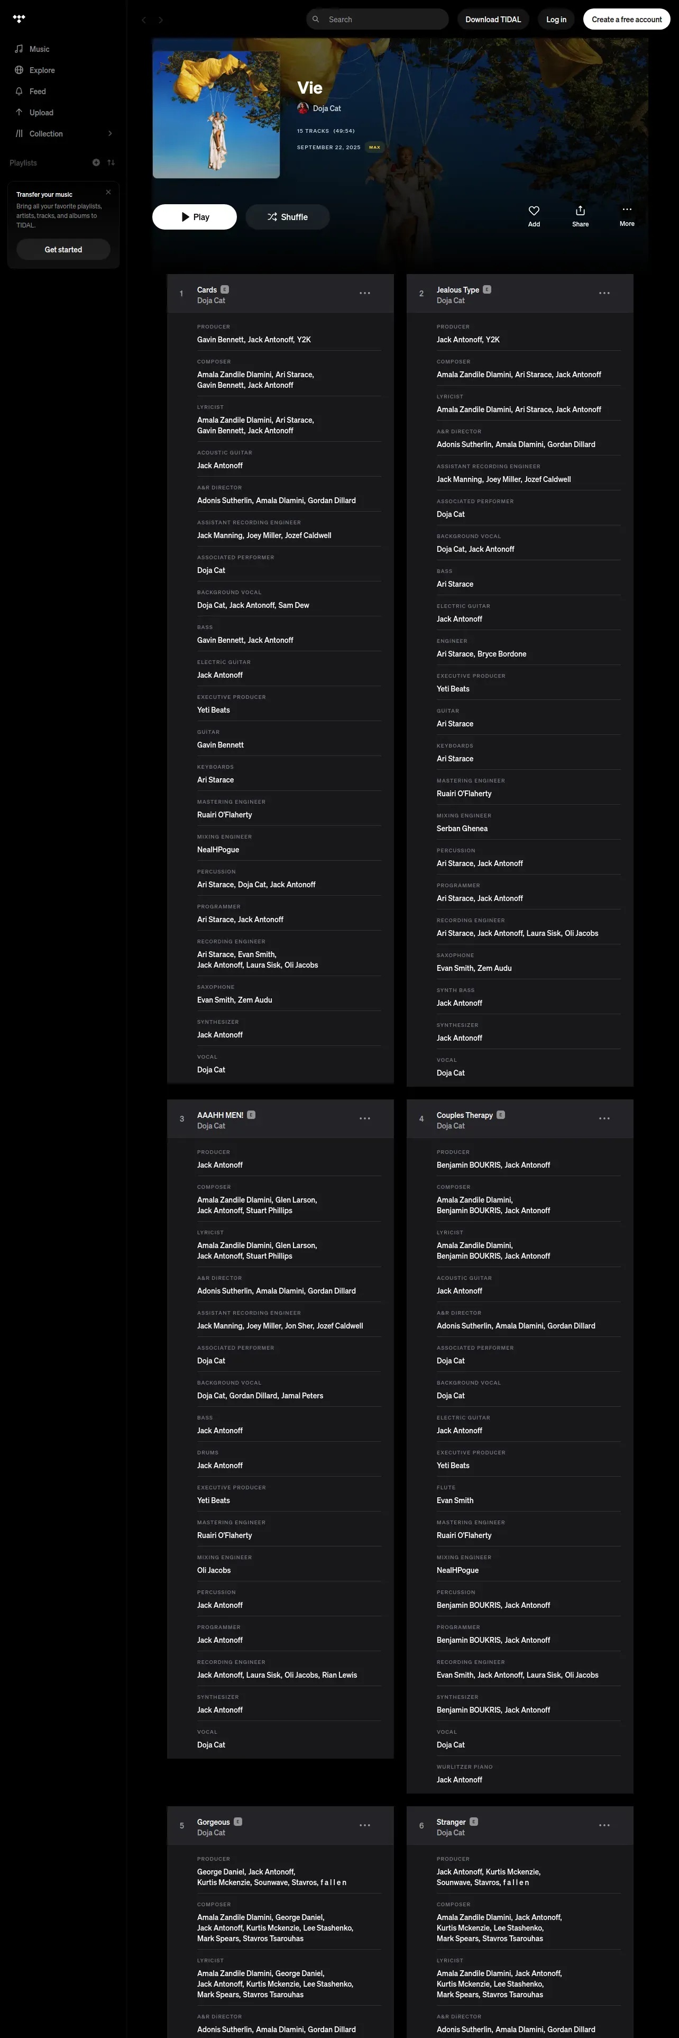
Task: Click Doja Cat under the Stranger title
Action: [451, 1833]
